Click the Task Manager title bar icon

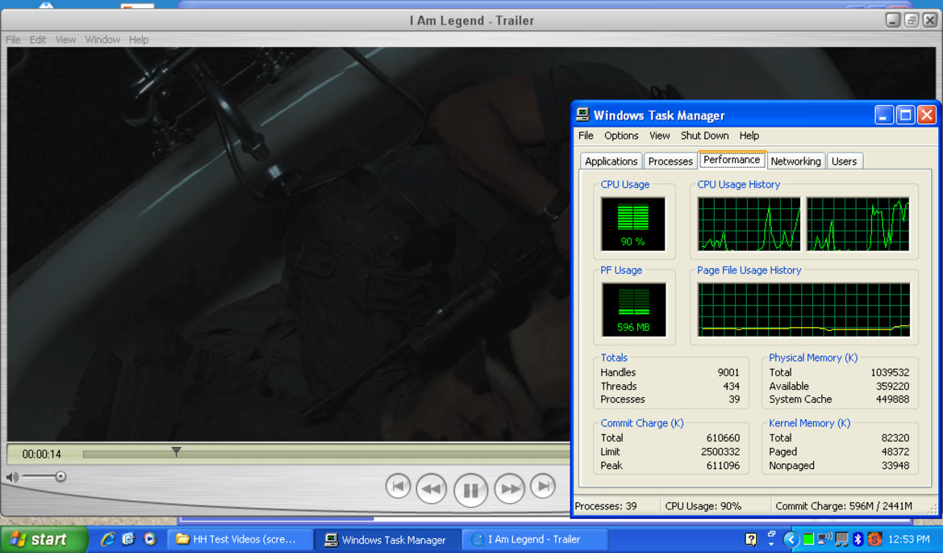(x=582, y=115)
